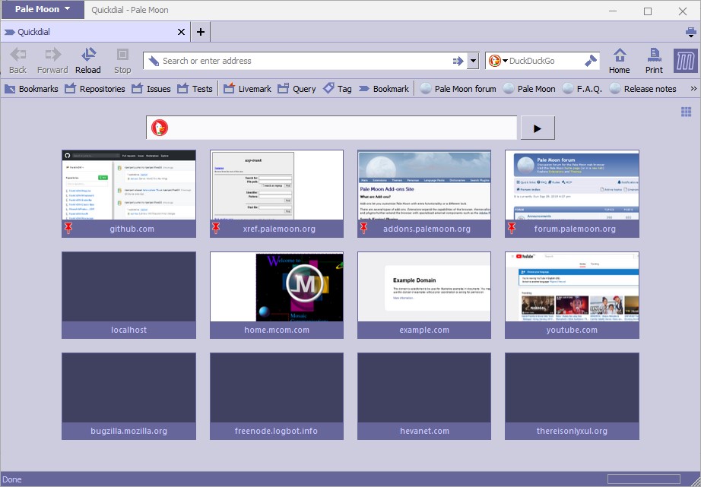Click the status bar progress meter
Screen dimensions: 701x487
[x=644, y=479]
